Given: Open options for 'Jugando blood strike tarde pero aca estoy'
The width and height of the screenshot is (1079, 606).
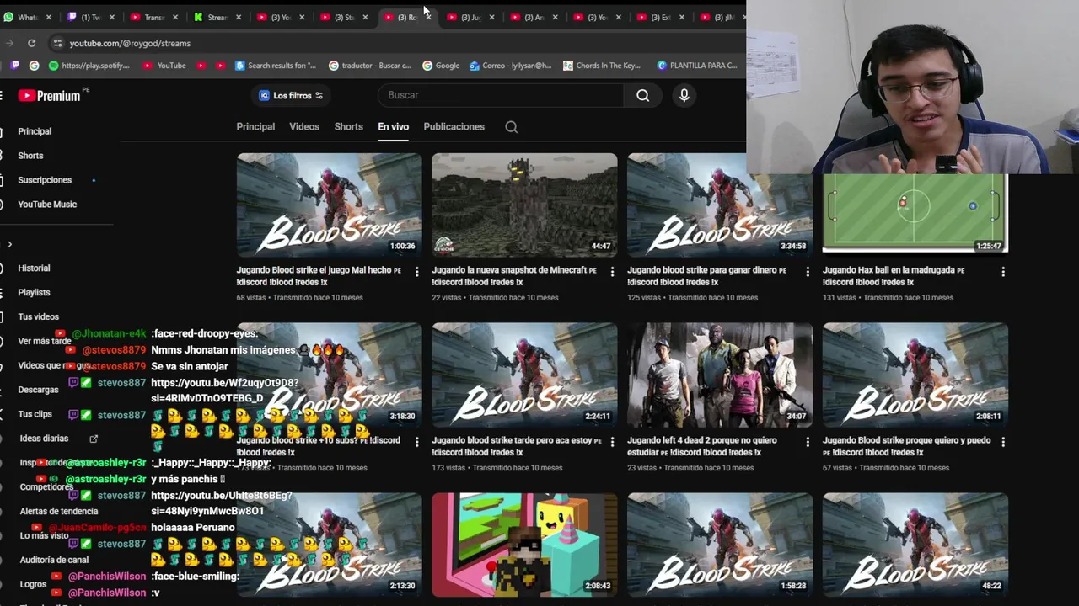Looking at the screenshot, I should 612,442.
